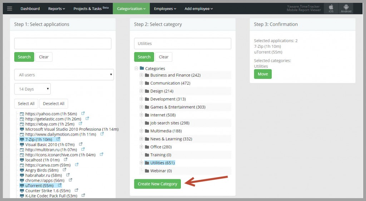
Task: Open canva.com external link icon
Action: pyautogui.click(x=76, y=165)
